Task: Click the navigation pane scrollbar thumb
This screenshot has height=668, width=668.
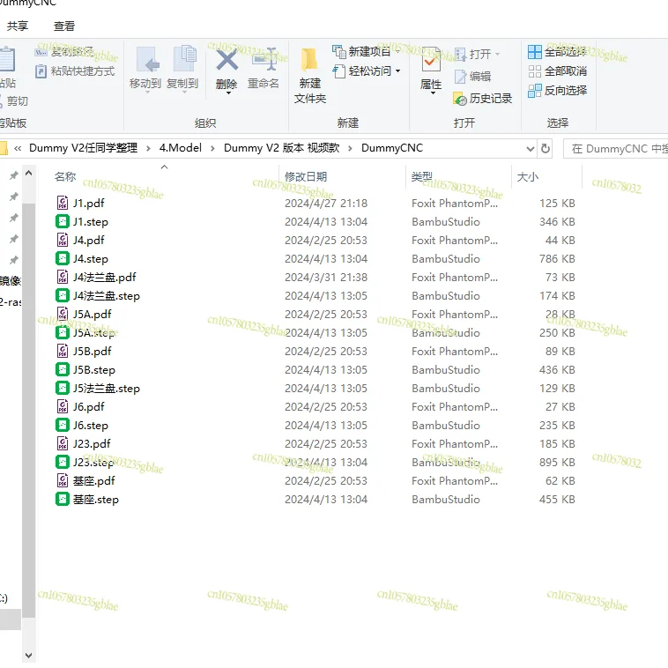Action: pos(28,411)
